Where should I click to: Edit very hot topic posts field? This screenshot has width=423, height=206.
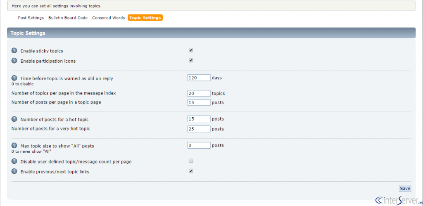point(199,129)
